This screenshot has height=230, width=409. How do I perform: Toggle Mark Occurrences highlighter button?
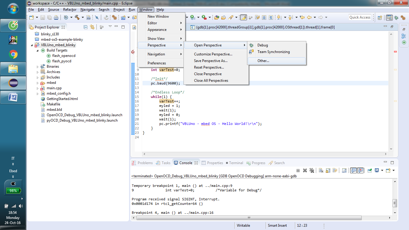pos(243,17)
